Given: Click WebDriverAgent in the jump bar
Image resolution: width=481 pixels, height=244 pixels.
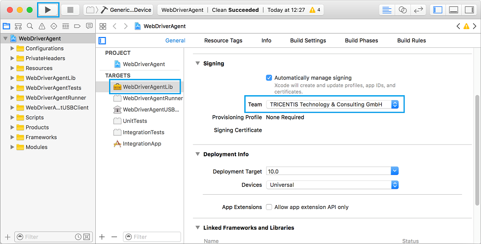Looking at the screenshot, I should (160, 26).
